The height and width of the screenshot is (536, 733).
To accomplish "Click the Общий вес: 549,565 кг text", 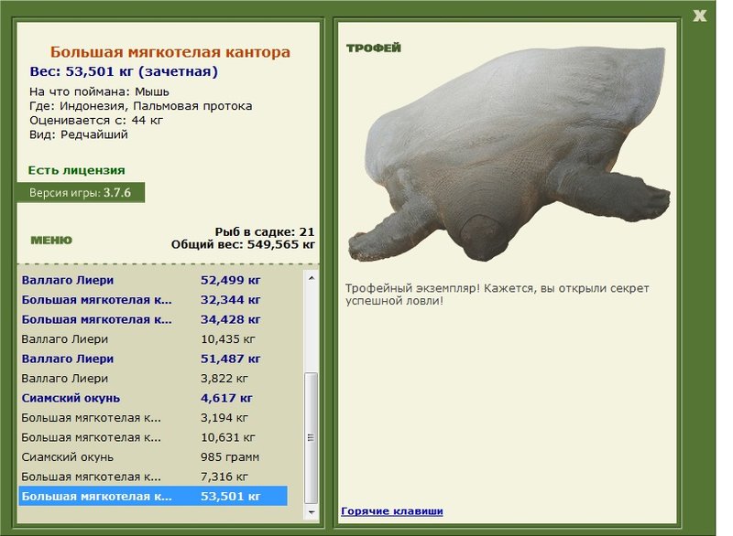I will 243,244.
